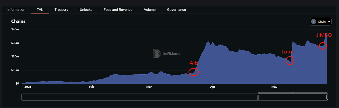Click the grip on top of range selection
Viewport: 339px width, 108px height.
(292, 93)
